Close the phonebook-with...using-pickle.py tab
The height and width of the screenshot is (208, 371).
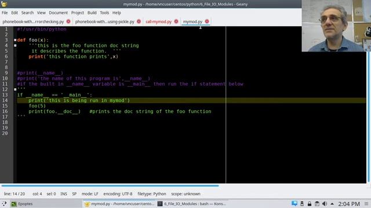139,21
